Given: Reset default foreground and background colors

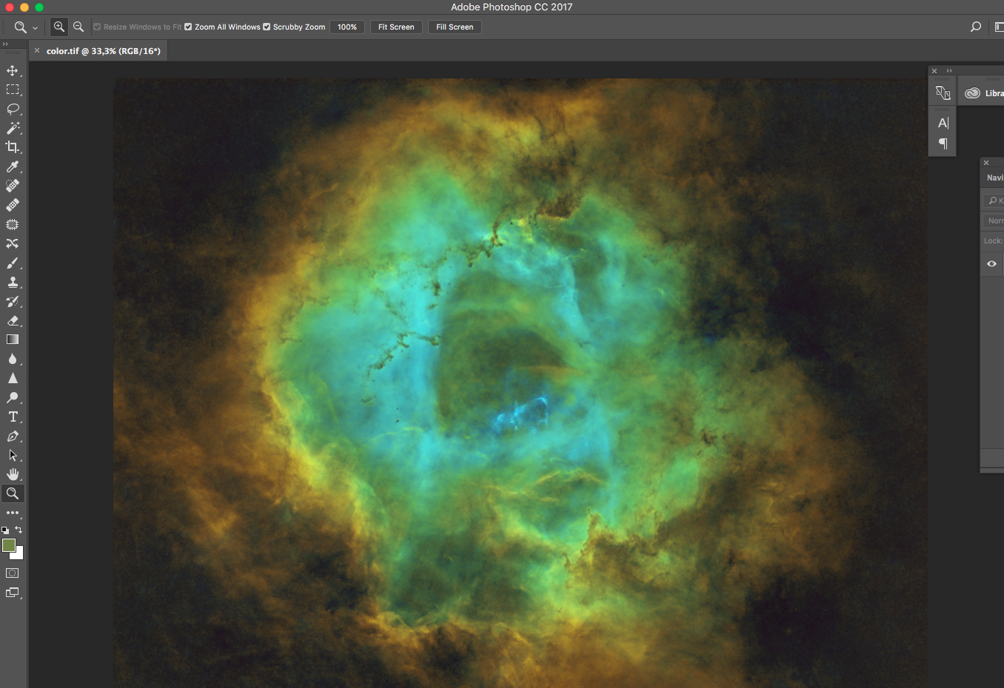Looking at the screenshot, I should tap(5, 530).
